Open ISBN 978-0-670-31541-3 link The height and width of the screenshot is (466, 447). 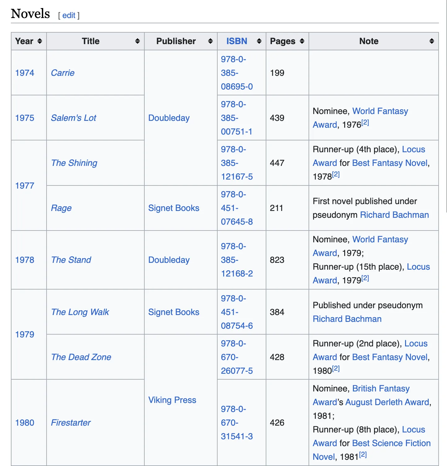237,423
